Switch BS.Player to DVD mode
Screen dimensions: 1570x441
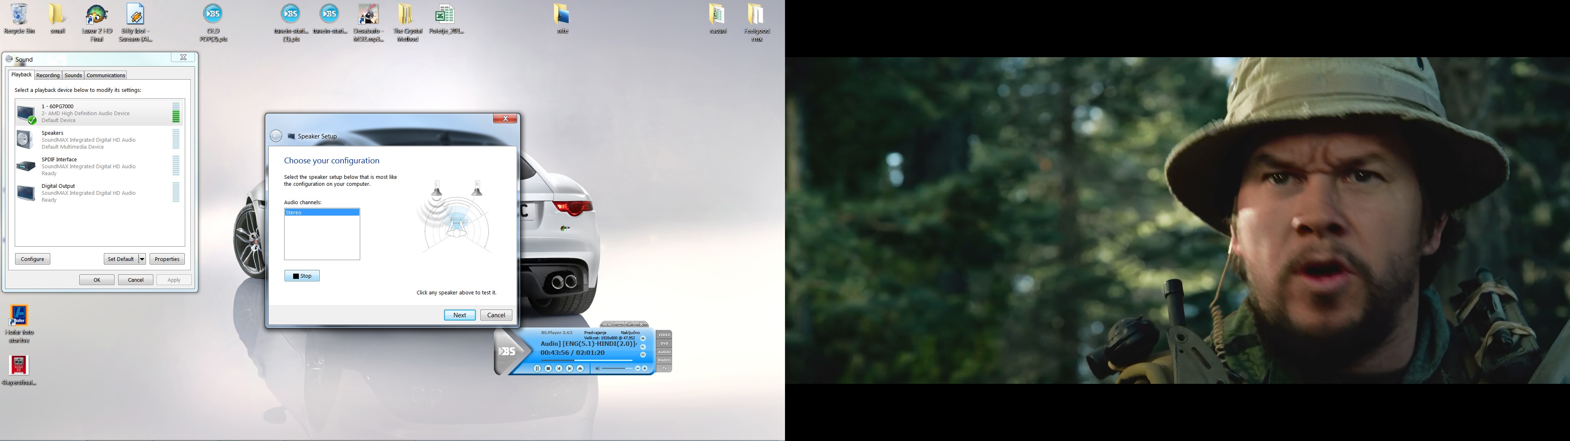point(664,343)
